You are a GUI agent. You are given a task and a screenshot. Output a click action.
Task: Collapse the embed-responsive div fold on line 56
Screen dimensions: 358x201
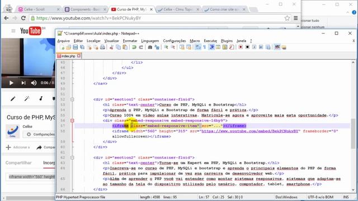coord(72,121)
